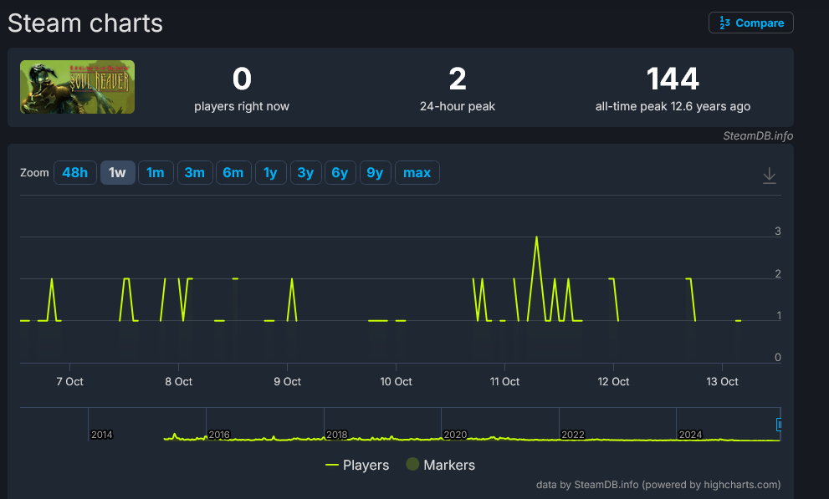Click the 2020 label in timeline navigator
The image size is (829, 499).
tap(455, 435)
